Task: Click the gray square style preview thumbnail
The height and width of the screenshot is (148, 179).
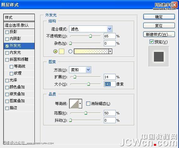Action: [159, 57]
